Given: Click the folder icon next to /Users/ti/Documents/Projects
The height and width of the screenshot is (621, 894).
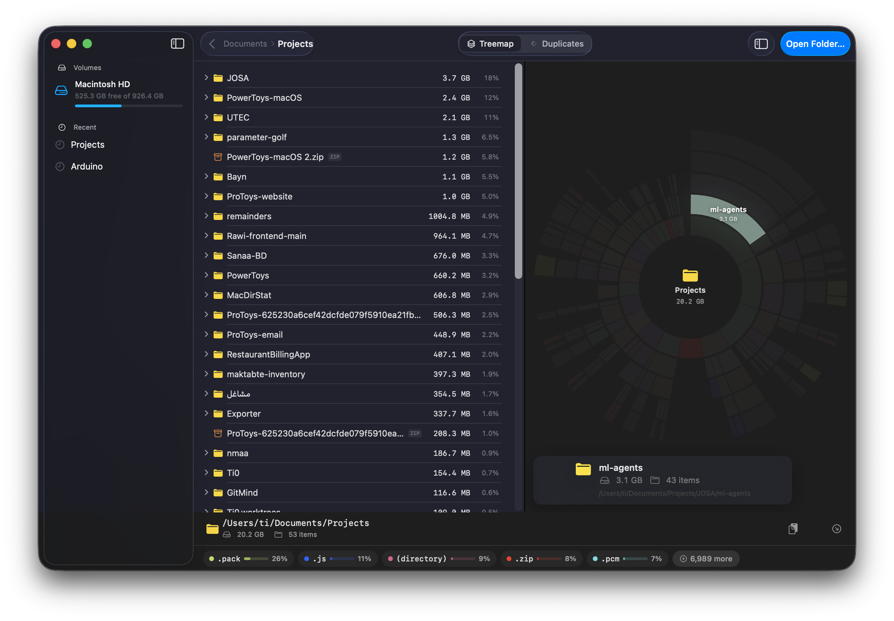Looking at the screenshot, I should [x=212, y=528].
